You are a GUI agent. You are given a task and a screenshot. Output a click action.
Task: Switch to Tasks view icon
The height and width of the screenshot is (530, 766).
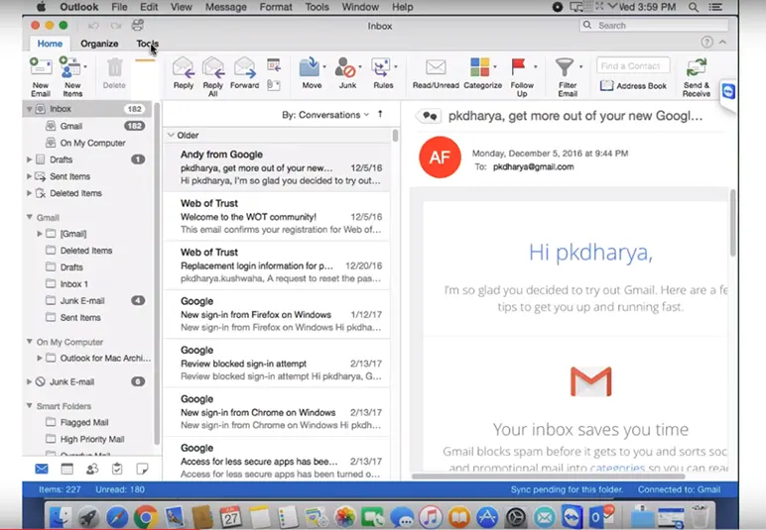[117, 469]
